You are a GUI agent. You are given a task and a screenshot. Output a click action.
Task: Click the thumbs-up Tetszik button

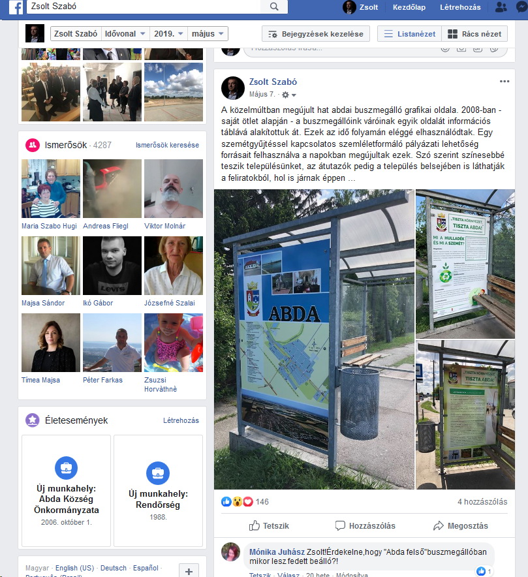[269, 525]
